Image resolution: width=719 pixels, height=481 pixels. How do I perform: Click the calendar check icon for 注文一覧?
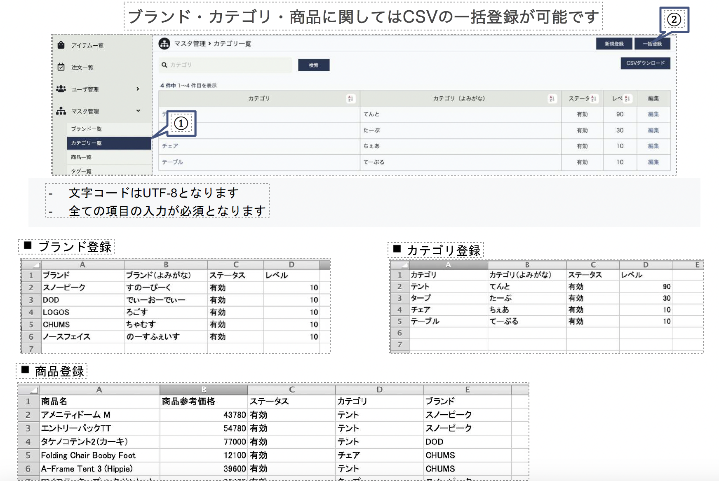coord(61,67)
